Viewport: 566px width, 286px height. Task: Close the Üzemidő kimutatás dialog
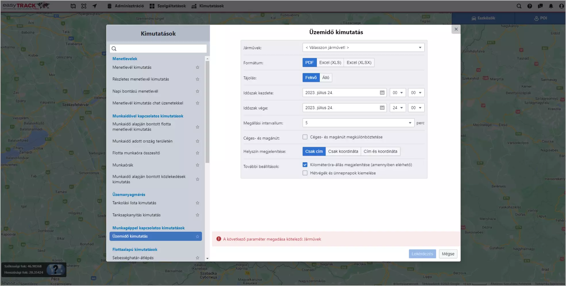click(456, 29)
